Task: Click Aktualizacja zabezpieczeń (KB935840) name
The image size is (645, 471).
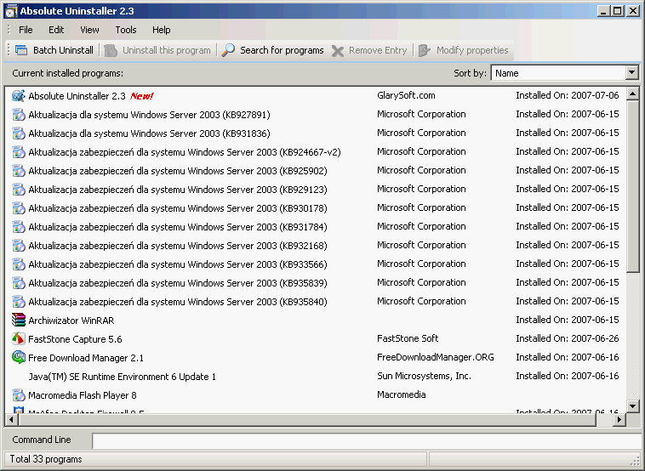Action: tap(178, 302)
